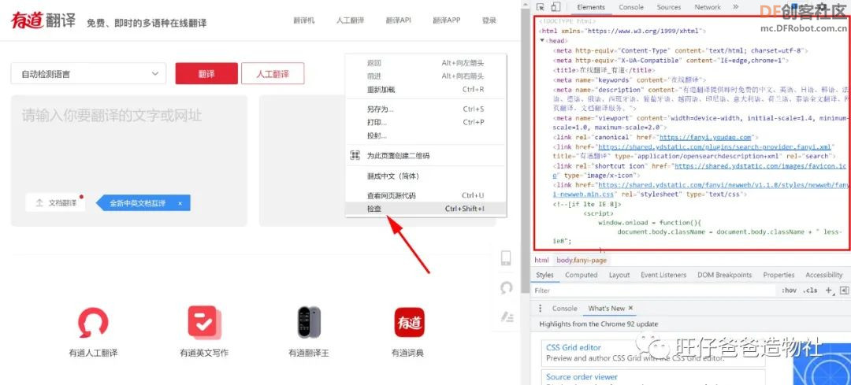Open the Accessibility pane tab

(x=824, y=275)
